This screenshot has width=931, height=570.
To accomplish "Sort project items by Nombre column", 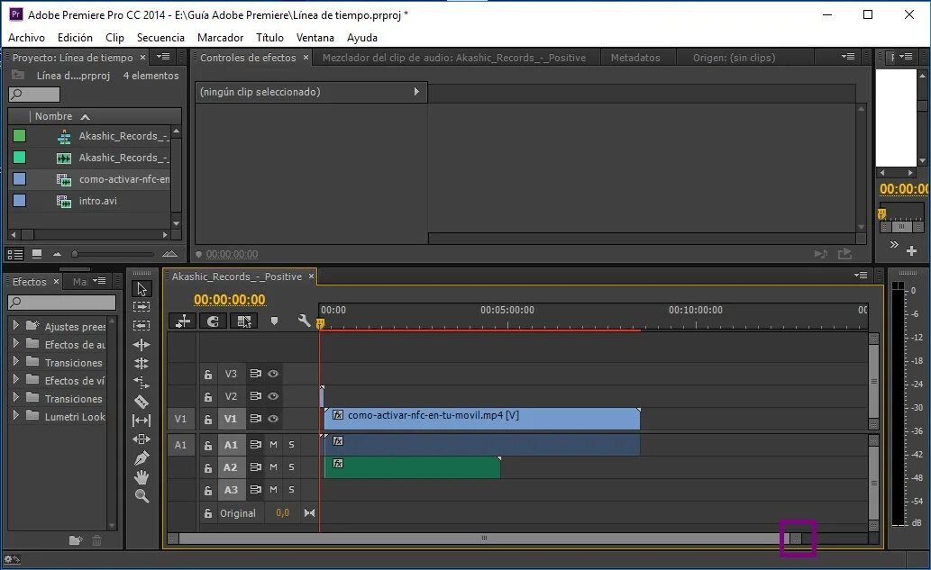I will 53,116.
